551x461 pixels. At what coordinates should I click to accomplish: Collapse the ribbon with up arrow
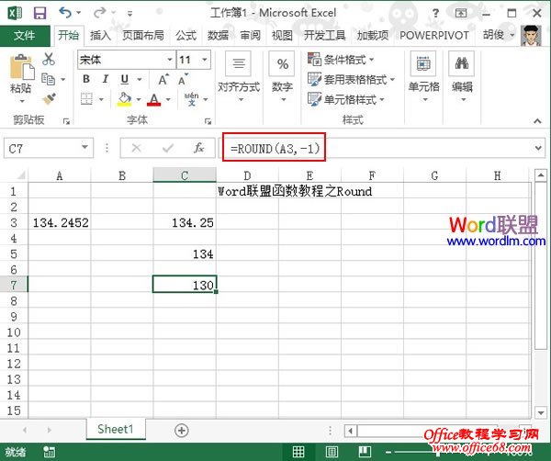pyautogui.click(x=537, y=120)
